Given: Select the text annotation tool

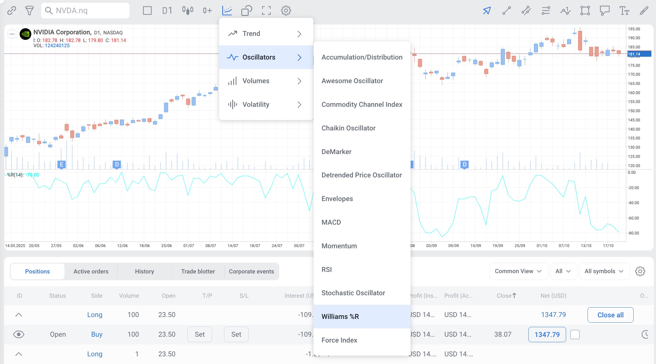Looking at the screenshot, I should pyautogui.click(x=624, y=11).
